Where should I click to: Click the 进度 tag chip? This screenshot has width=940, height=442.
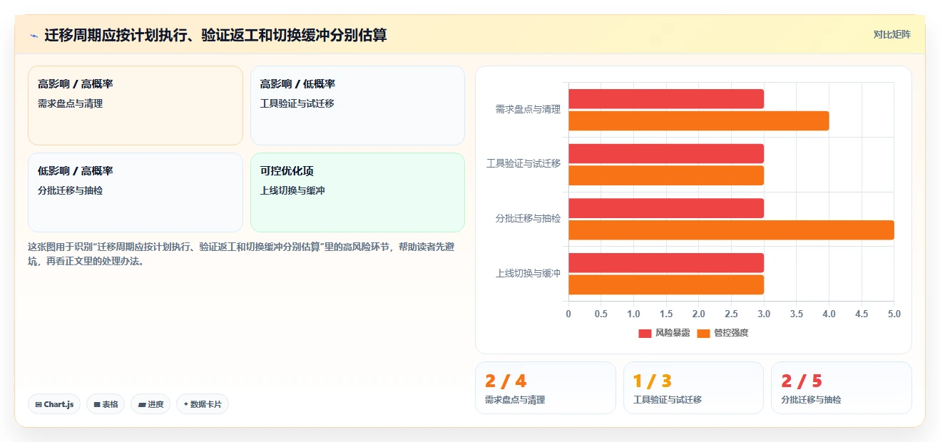150,404
